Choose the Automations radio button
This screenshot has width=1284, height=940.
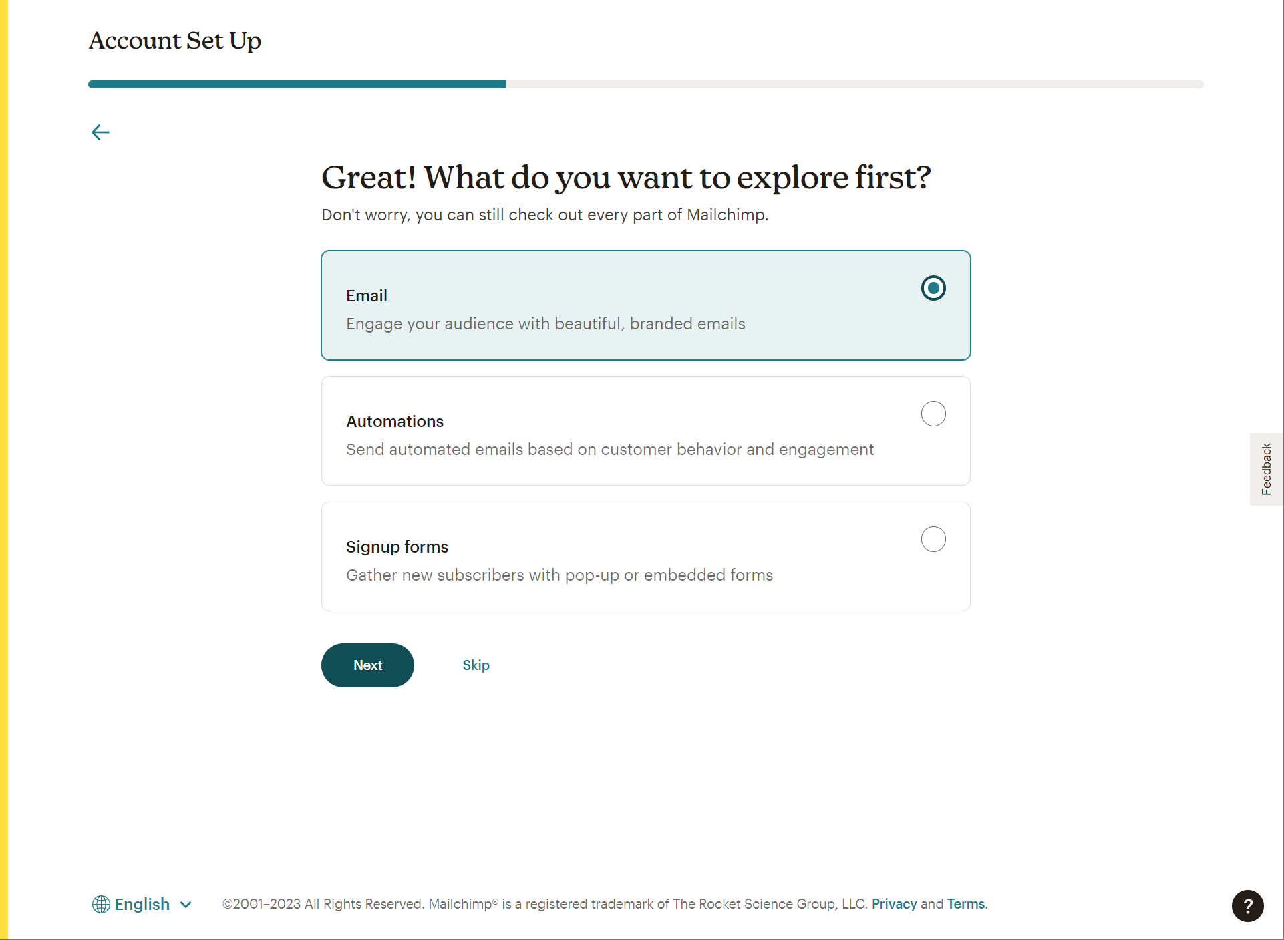(933, 414)
